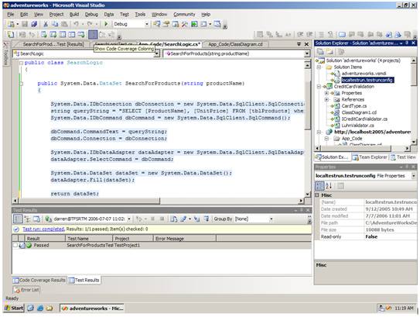
Task: Open the SearchLogic class dropdown
Action: pyautogui.click(x=157, y=54)
